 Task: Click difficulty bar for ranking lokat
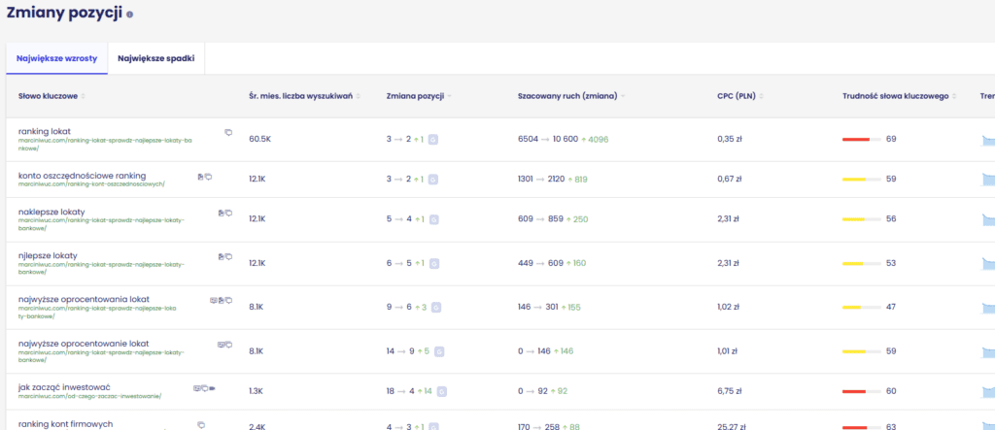click(861, 140)
